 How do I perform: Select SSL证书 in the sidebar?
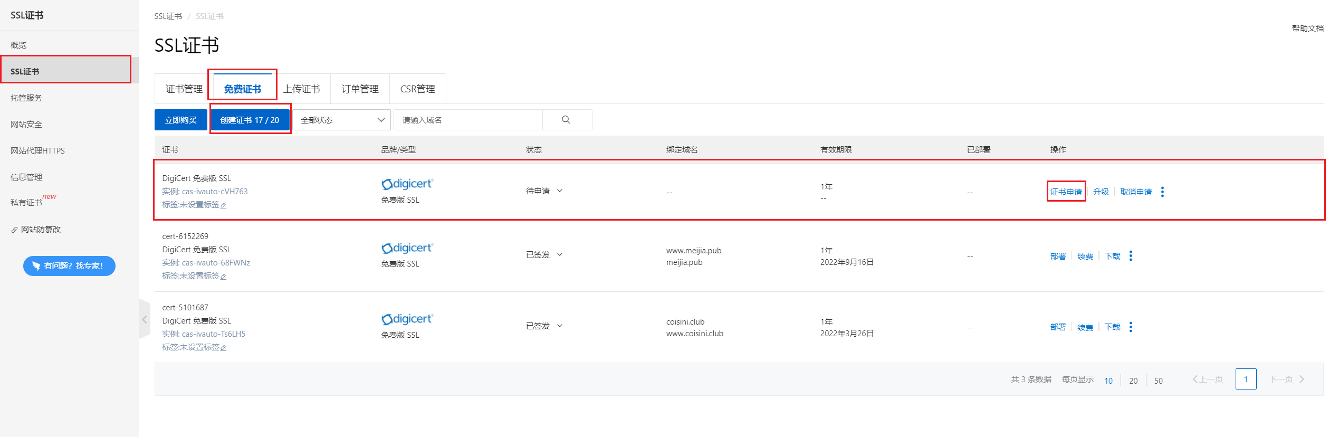(69, 71)
